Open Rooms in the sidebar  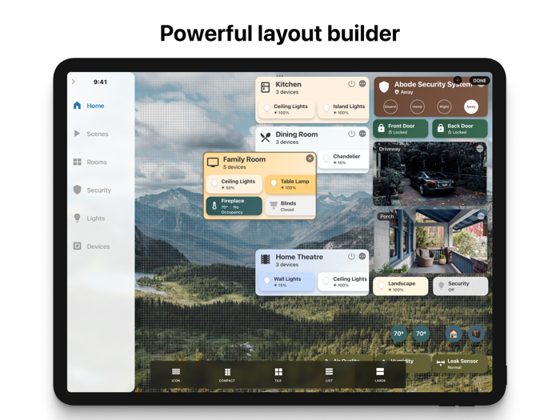pos(90,162)
